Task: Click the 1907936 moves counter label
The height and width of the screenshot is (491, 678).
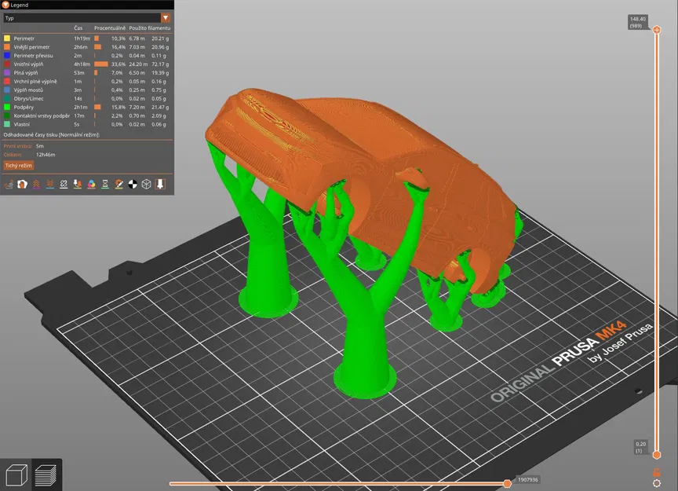Action: (527, 480)
